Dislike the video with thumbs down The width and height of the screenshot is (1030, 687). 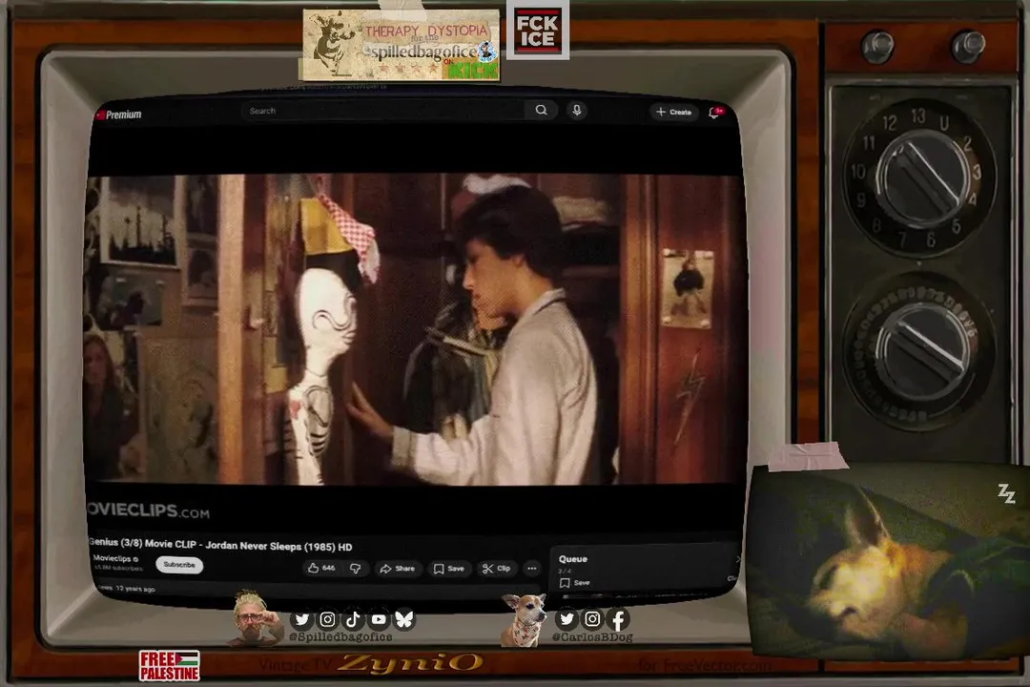356,568
